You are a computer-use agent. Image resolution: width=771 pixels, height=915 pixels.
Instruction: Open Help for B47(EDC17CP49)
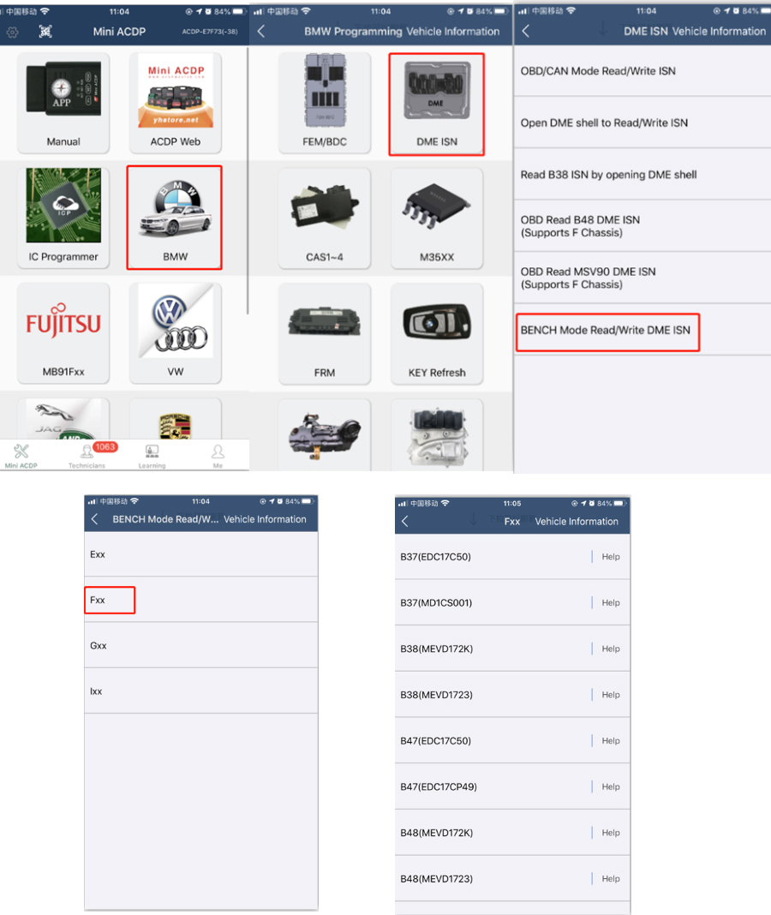coord(611,786)
